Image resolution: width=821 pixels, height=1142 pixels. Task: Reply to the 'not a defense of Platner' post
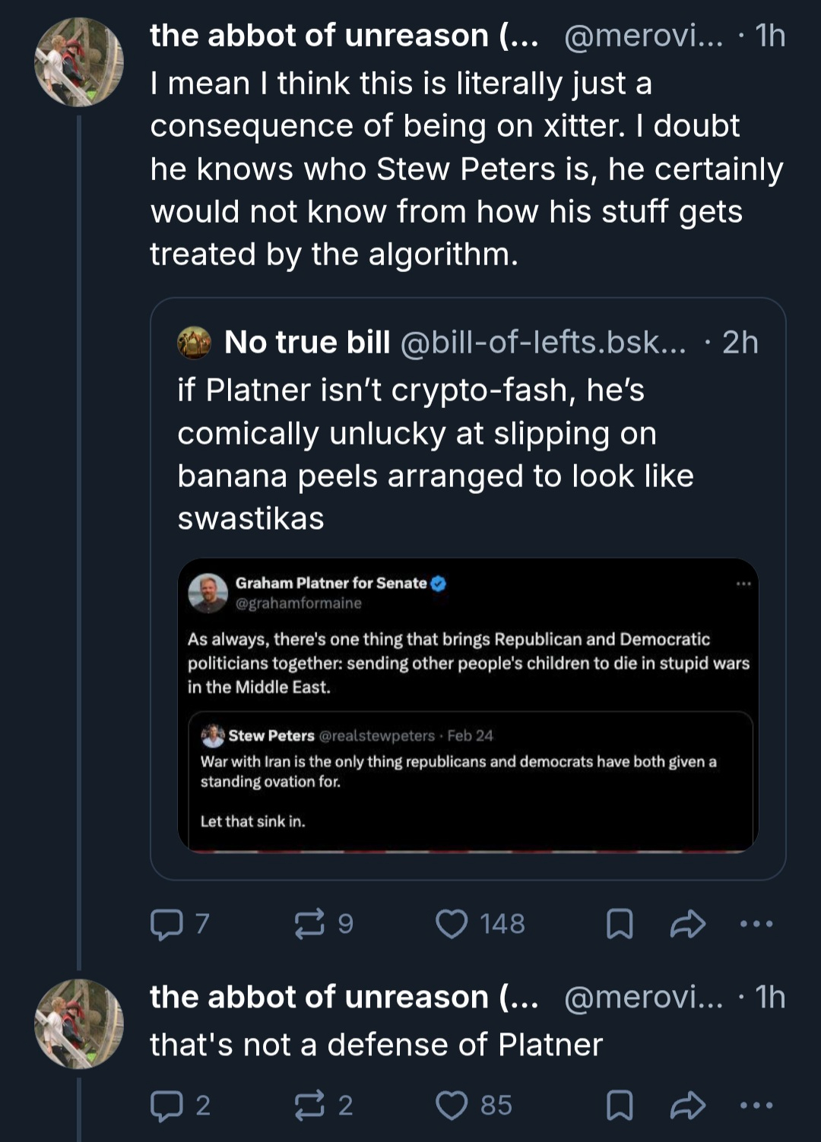click(166, 1106)
